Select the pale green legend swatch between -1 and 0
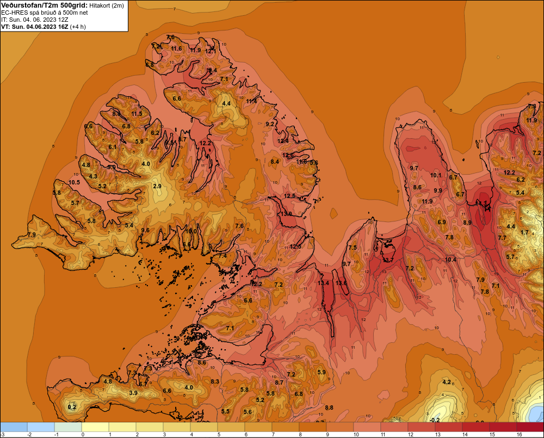The height and width of the screenshot is (438, 544). pos(69,427)
